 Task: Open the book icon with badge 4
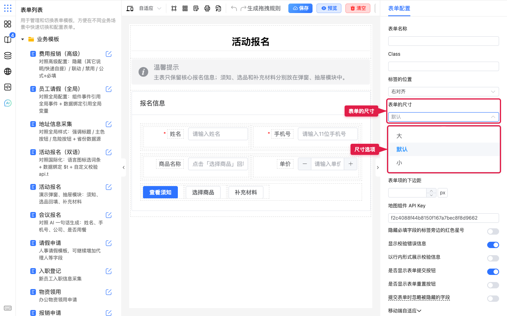[x=8, y=39]
